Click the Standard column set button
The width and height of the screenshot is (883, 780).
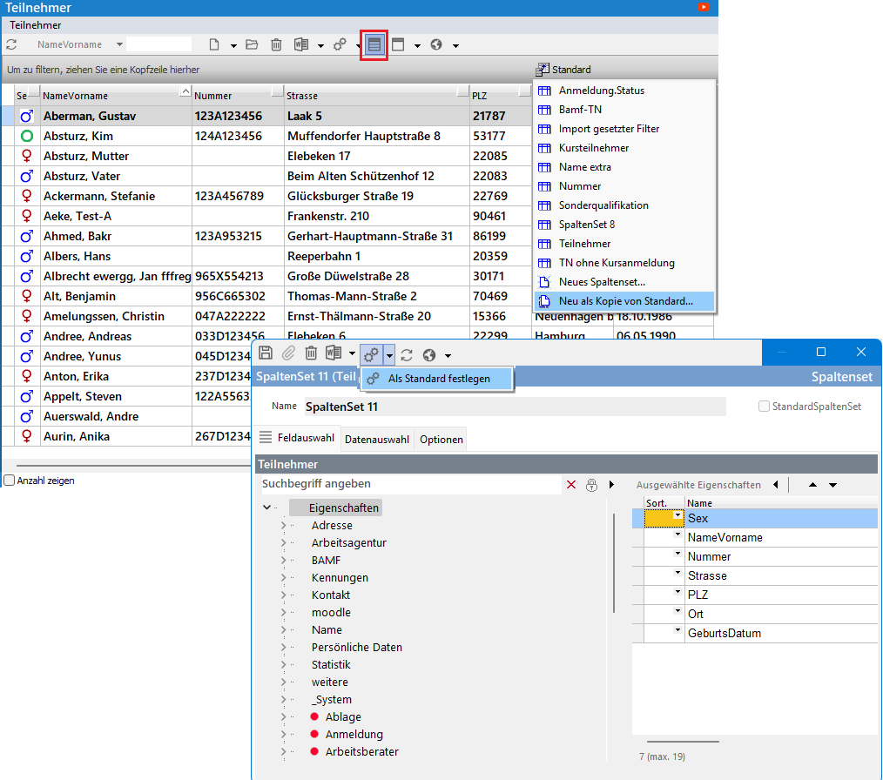coord(564,70)
